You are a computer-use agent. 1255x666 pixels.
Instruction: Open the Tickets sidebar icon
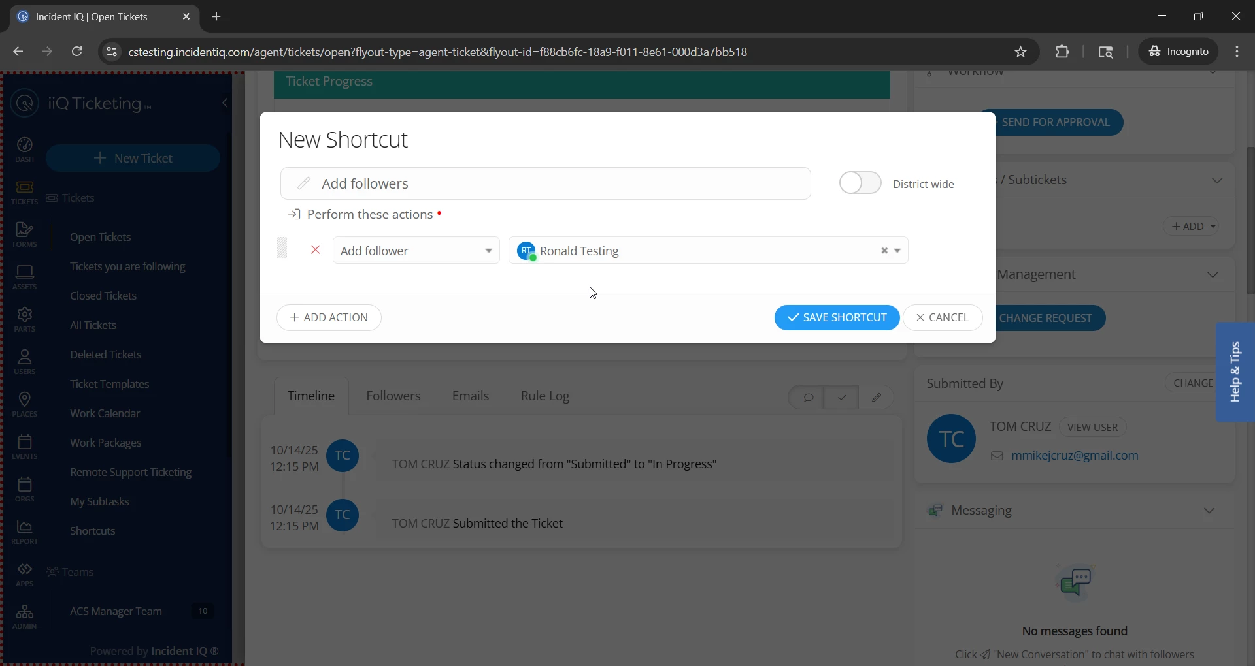click(24, 193)
